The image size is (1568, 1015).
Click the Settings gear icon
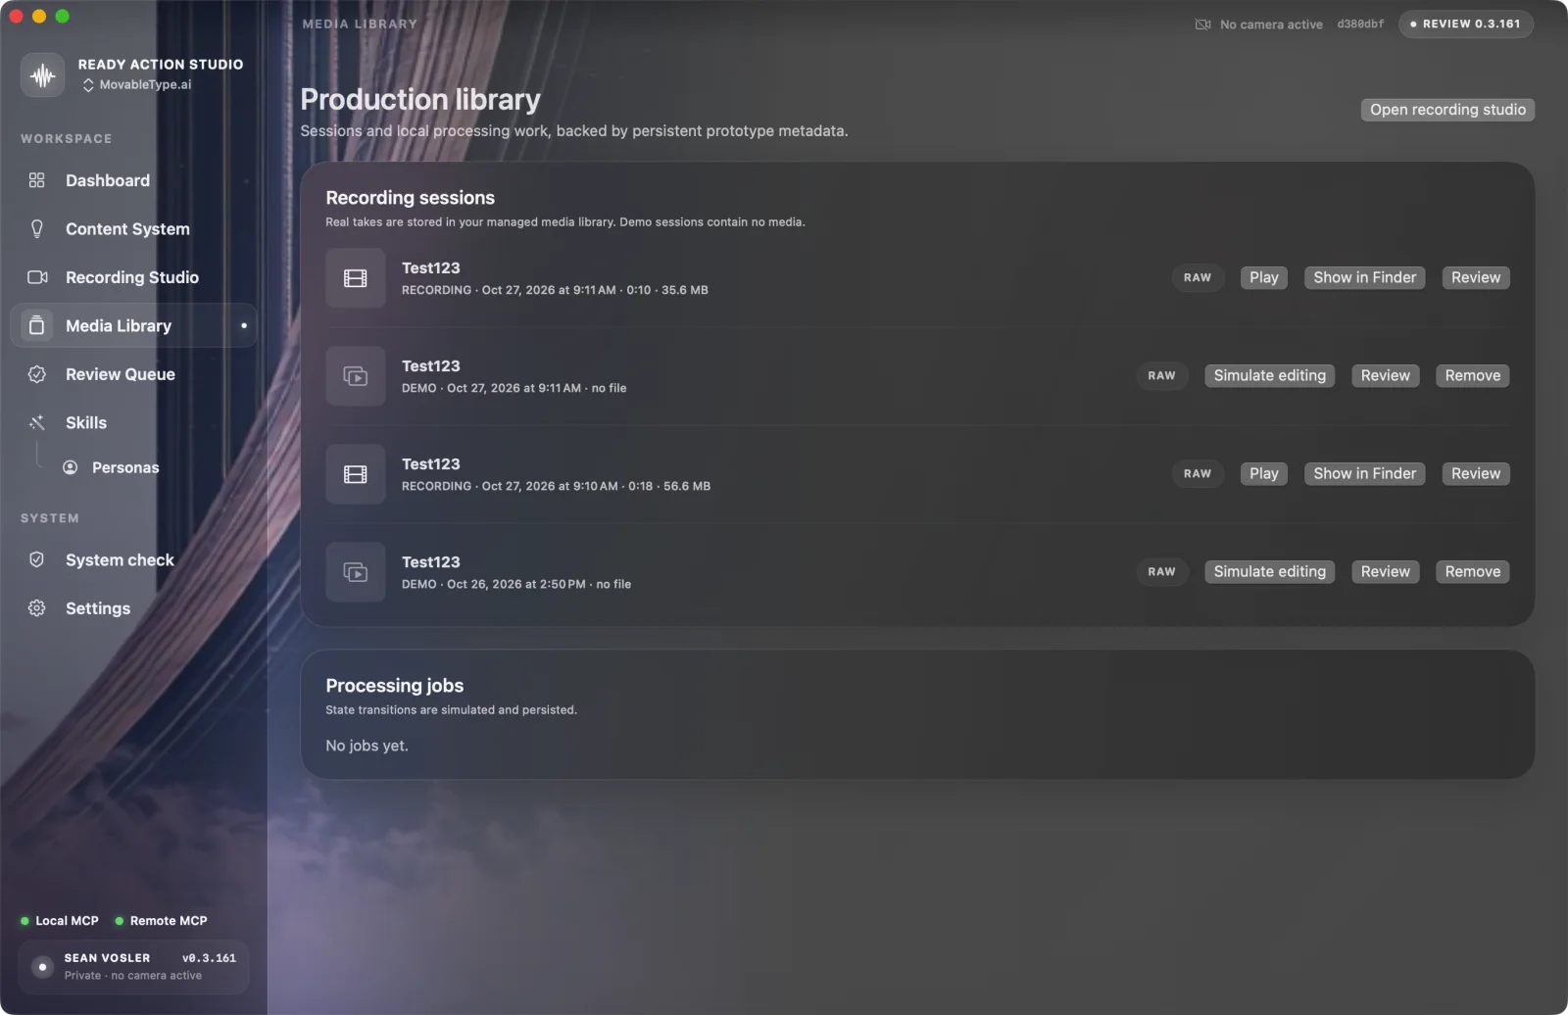(37, 608)
